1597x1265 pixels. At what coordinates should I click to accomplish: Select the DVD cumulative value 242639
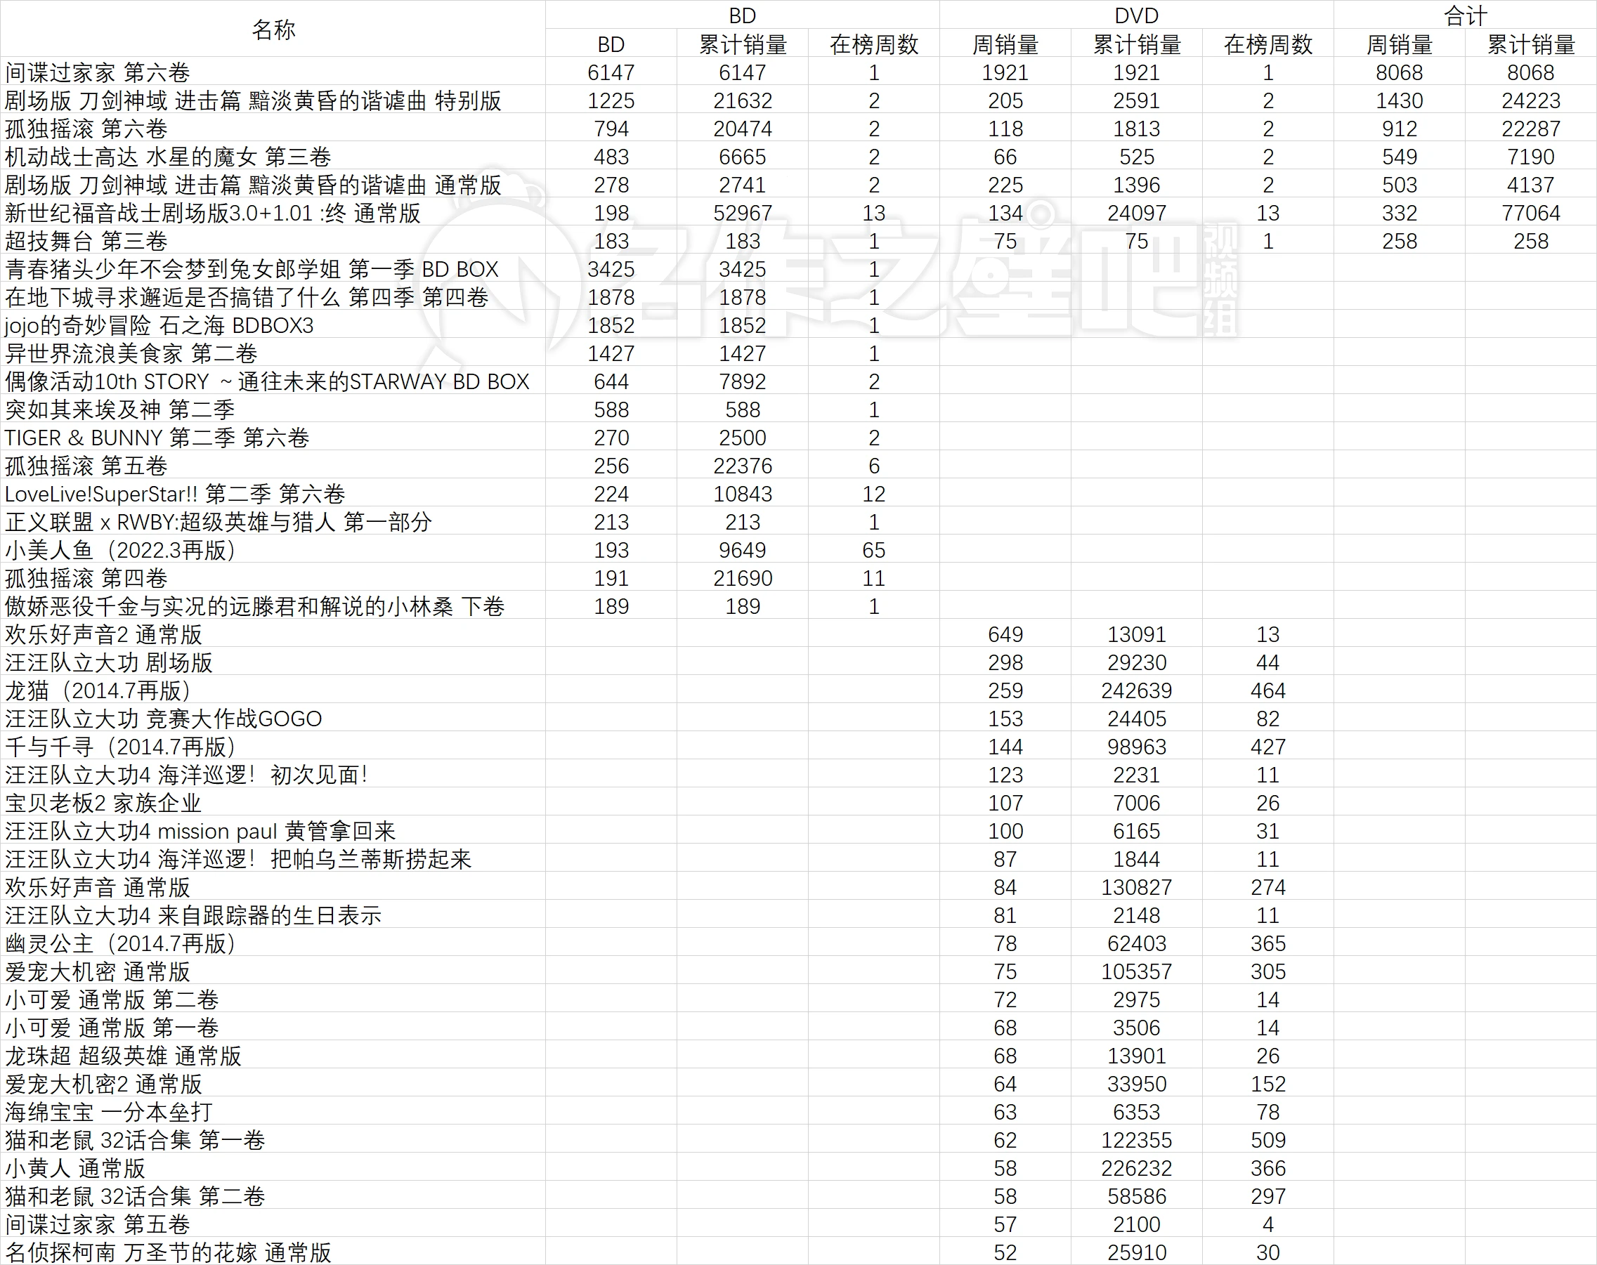[x=1136, y=692]
